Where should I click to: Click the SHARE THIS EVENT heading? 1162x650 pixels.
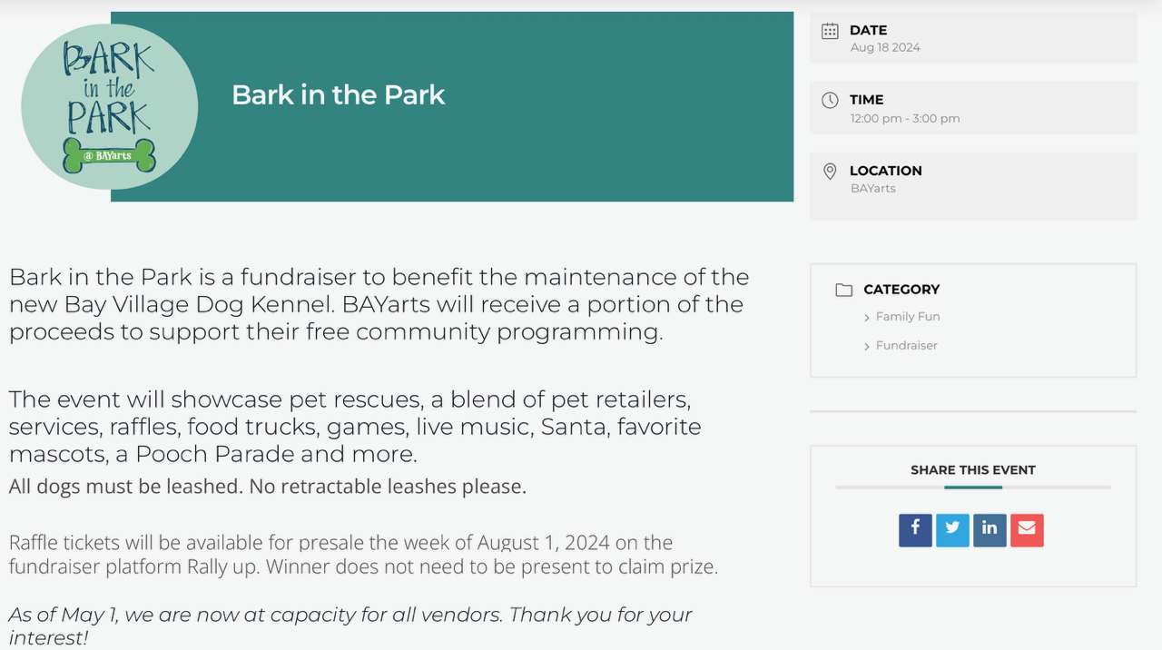coord(973,470)
